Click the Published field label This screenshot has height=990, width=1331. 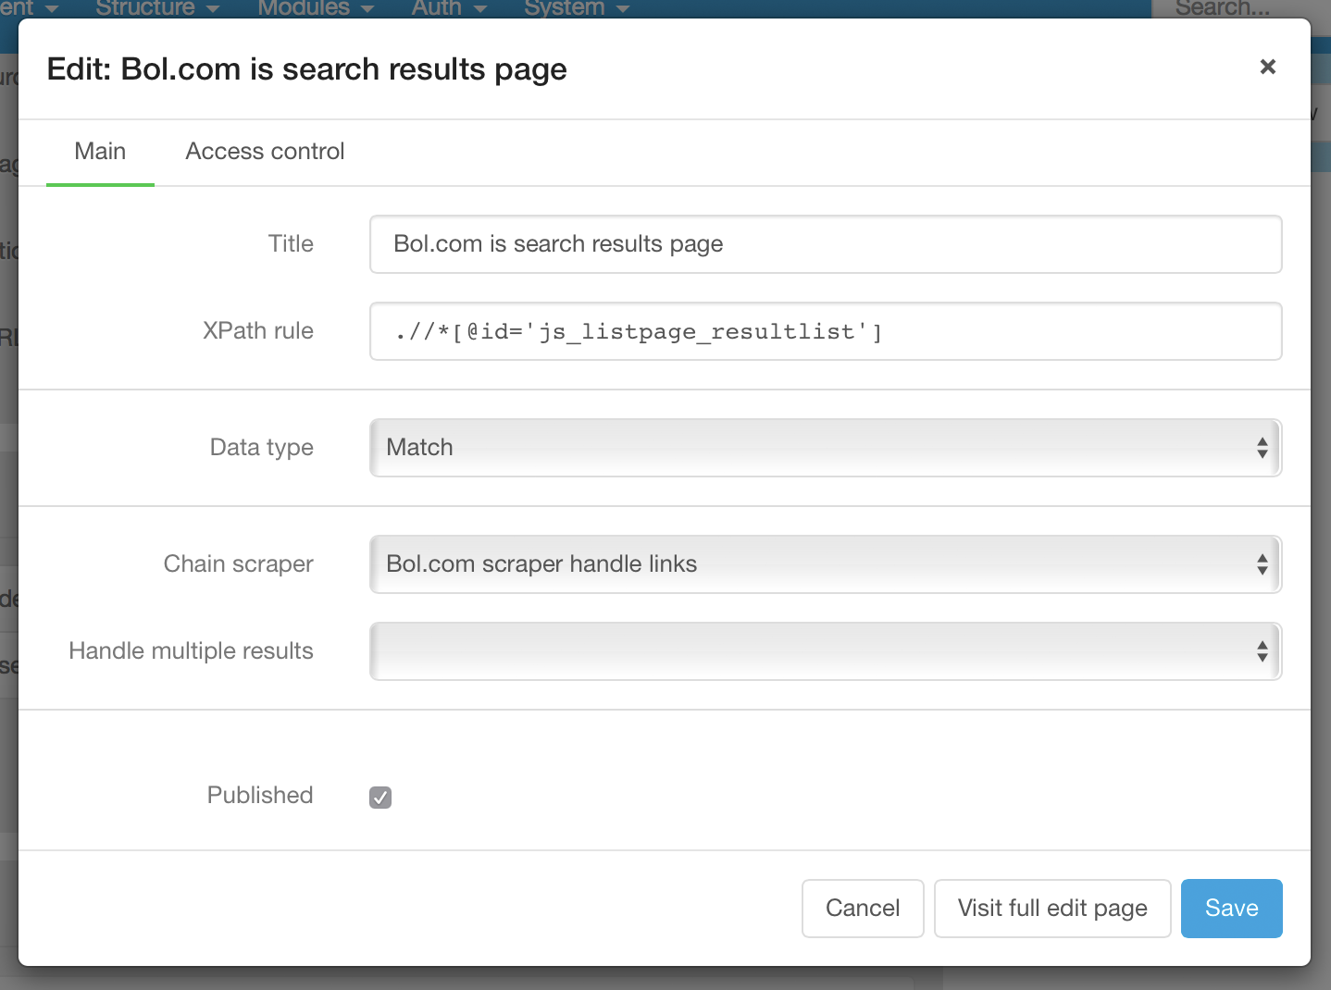(x=260, y=796)
